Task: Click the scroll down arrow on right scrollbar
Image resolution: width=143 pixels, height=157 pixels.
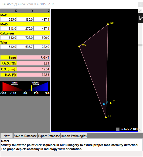Action: (140, 130)
